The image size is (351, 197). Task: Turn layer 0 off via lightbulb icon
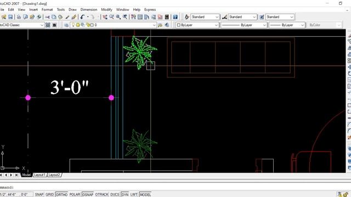point(73,25)
